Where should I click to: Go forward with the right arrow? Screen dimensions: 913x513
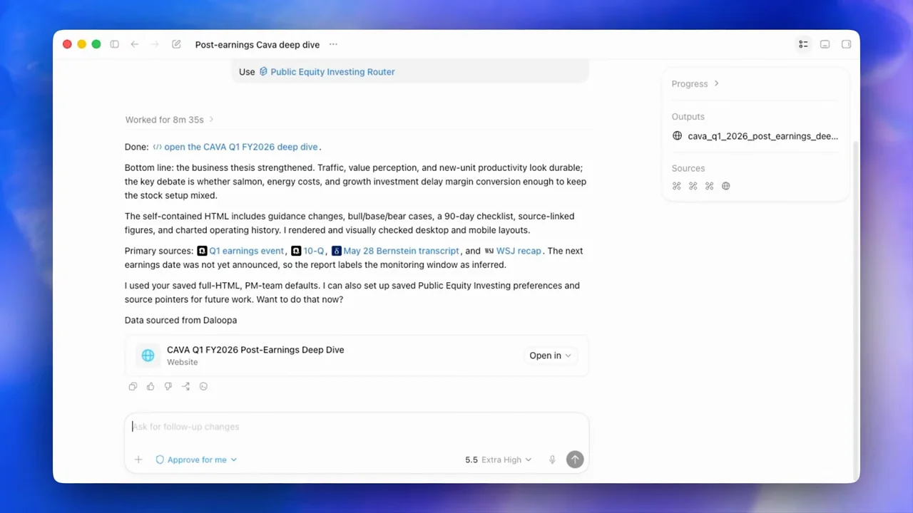click(155, 44)
